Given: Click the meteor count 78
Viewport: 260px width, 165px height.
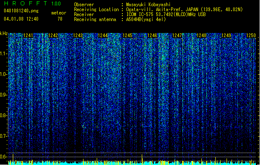Looking at the screenshot, I should pos(60,19).
